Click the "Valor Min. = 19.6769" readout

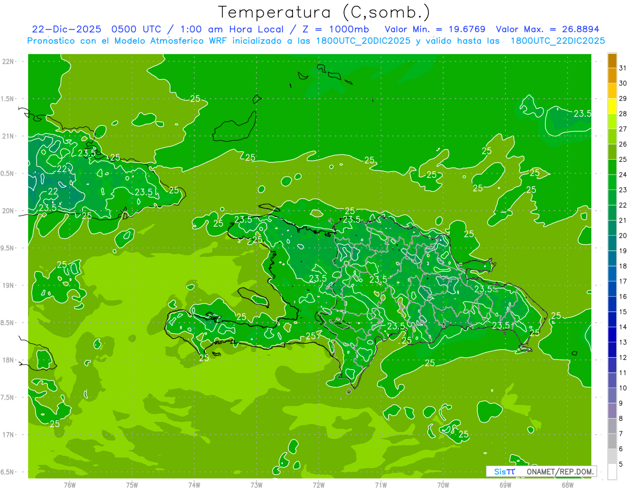435,29
